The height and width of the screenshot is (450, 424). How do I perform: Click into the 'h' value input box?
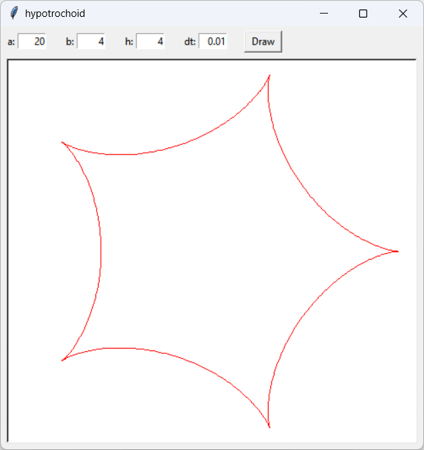tap(150, 41)
